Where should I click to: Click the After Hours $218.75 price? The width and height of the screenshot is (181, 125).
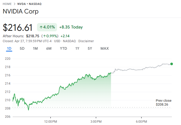coord(33,36)
